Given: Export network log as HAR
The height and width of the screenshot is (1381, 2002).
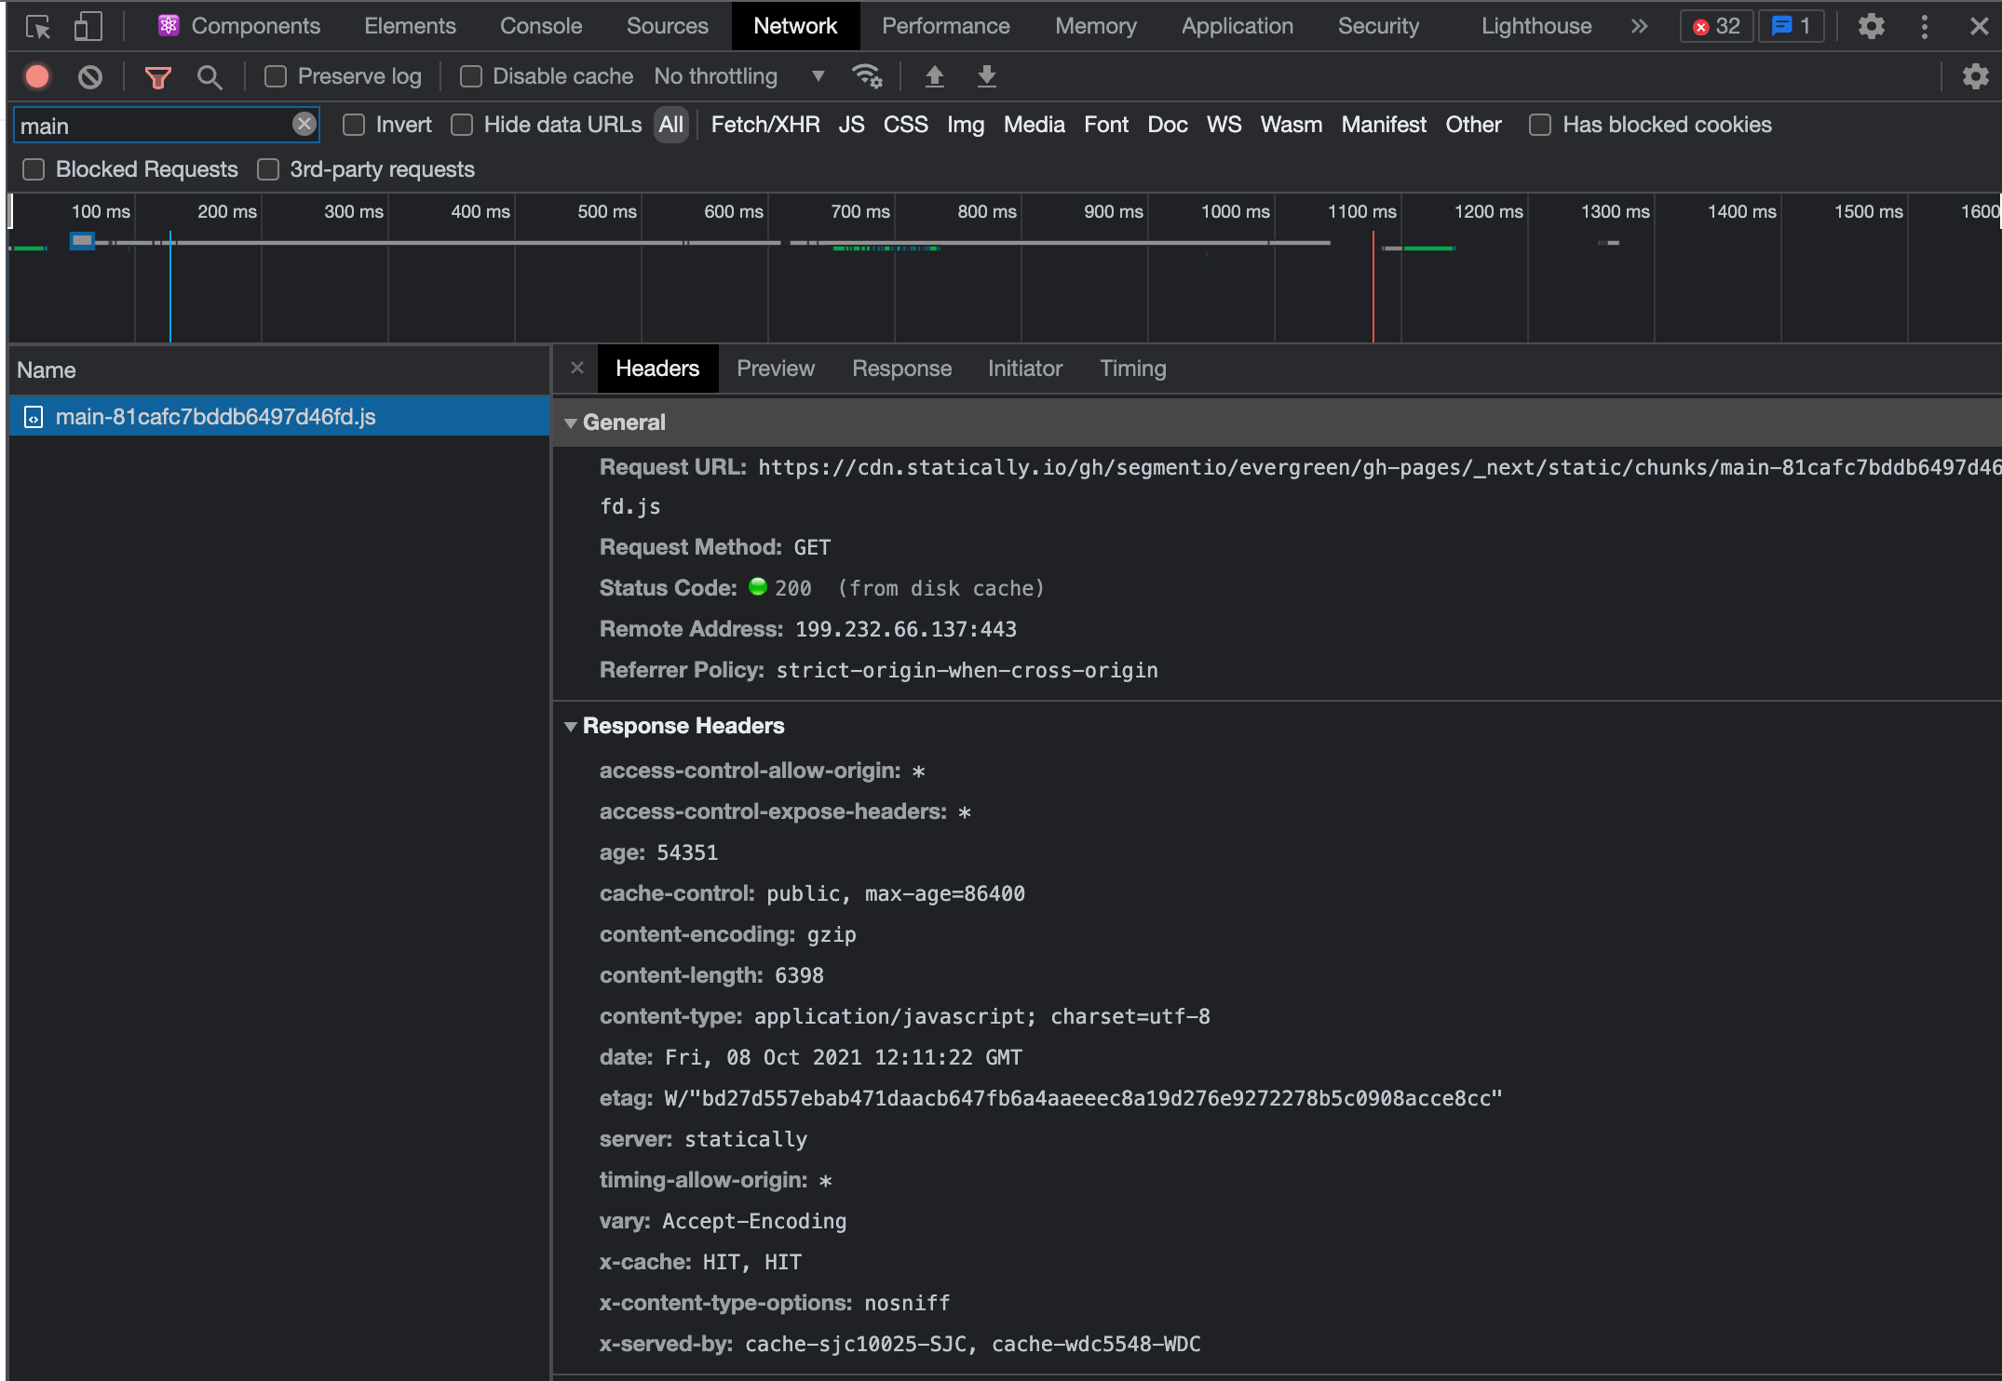Looking at the screenshot, I should pyautogui.click(x=986, y=76).
